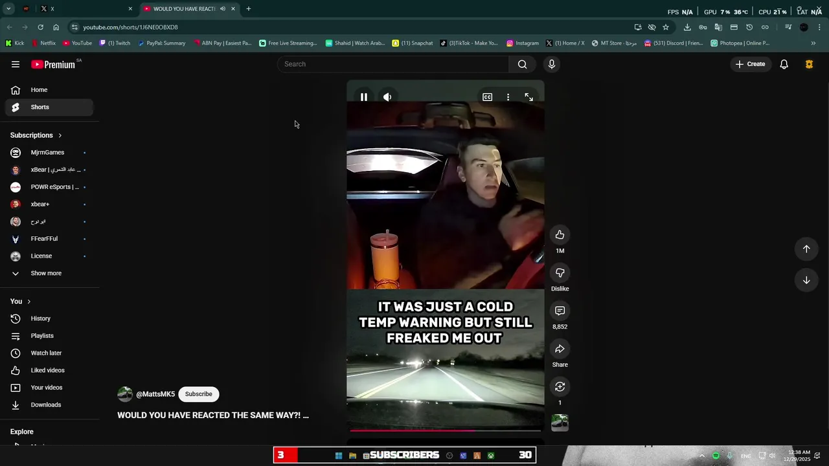Open License subscription channel
The width and height of the screenshot is (829, 466).
49,256
